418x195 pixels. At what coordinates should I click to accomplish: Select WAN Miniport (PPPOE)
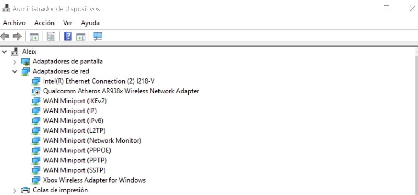tap(77, 150)
